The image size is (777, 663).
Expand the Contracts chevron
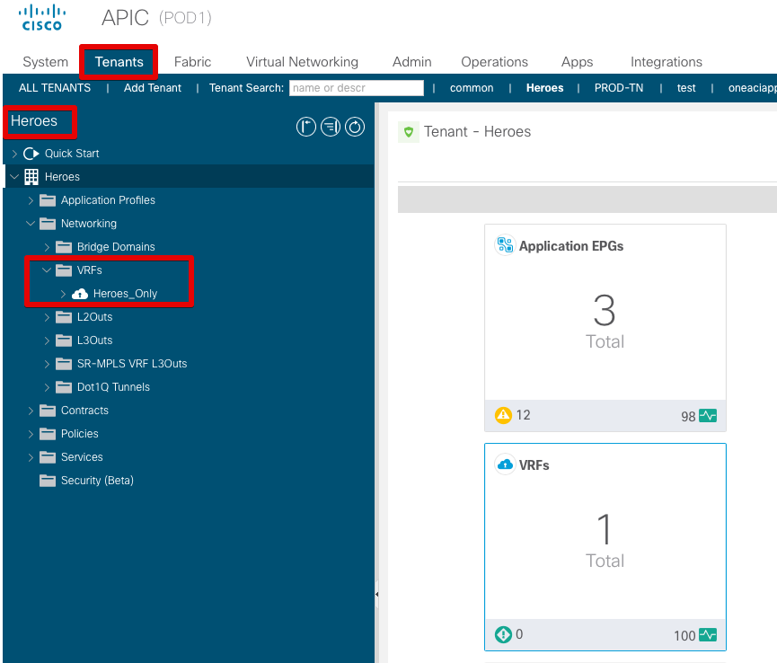[31, 411]
